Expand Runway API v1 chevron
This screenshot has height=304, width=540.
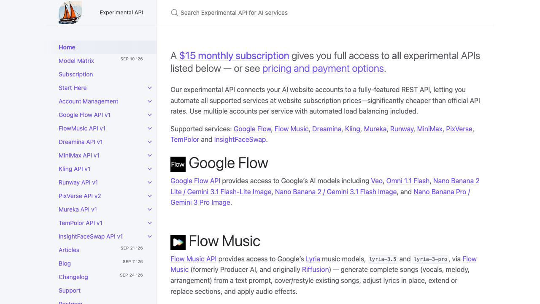click(150, 182)
